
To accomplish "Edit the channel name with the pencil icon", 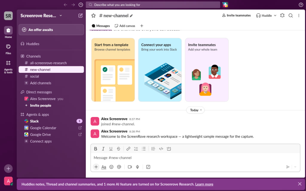I will click(x=131, y=16).
